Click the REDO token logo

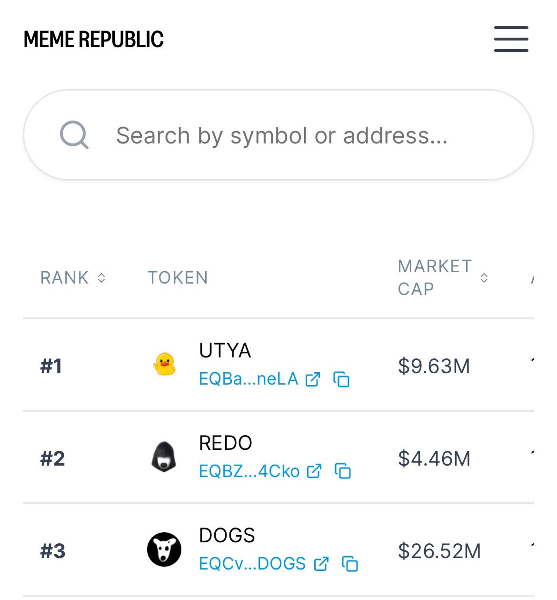(164, 457)
